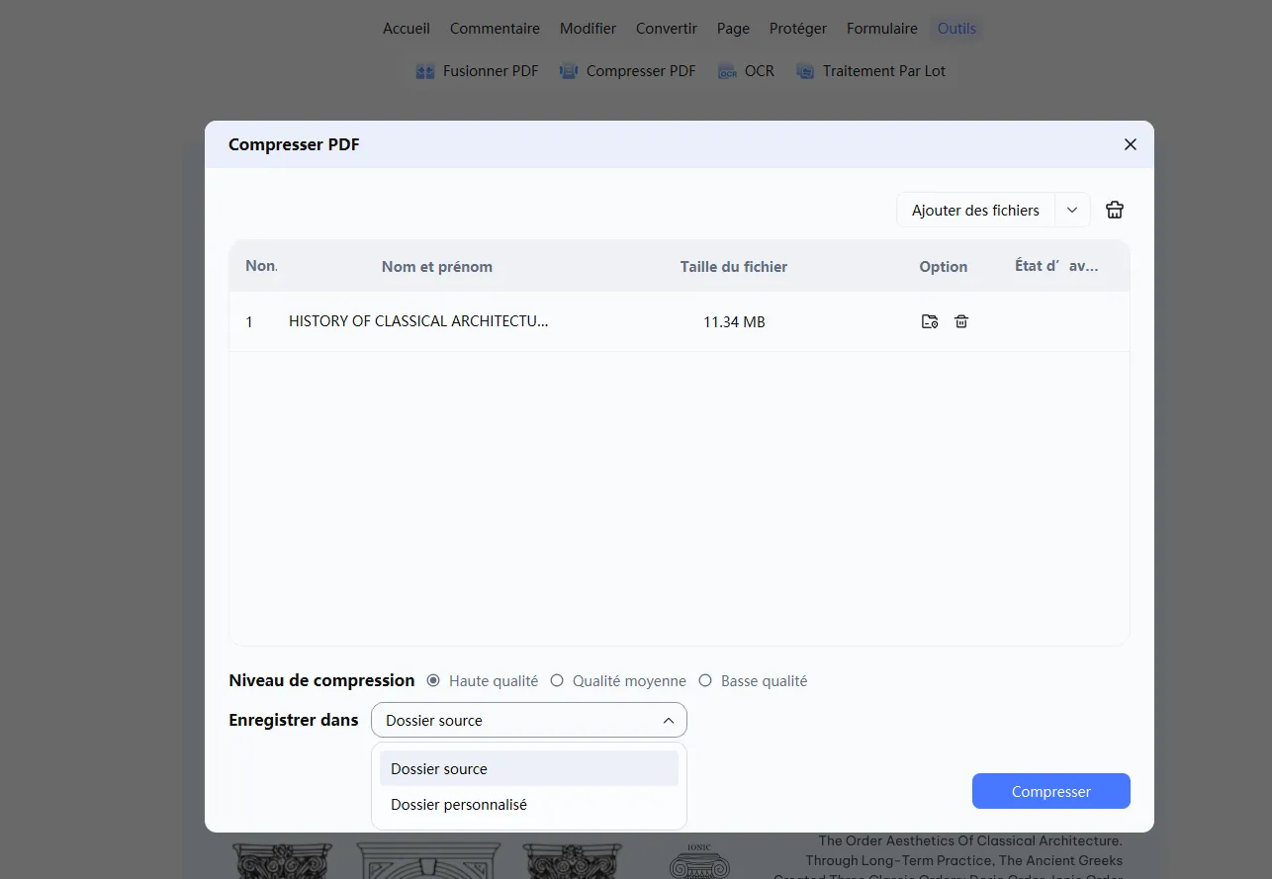Select the HISTORY OF CLASSICAL ARCHITECTU... file name
The width and height of the screenshot is (1272, 879).
418,321
